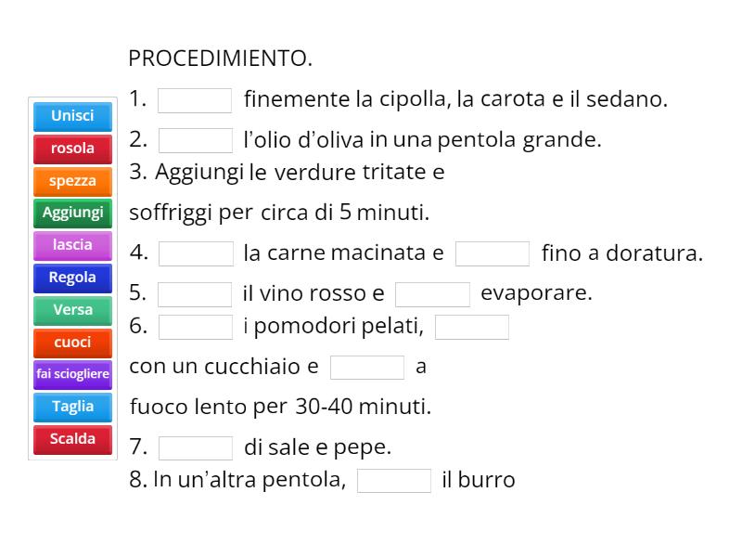
Task: Click the blank before 'finemente la cipolla'
Action: [x=195, y=100]
